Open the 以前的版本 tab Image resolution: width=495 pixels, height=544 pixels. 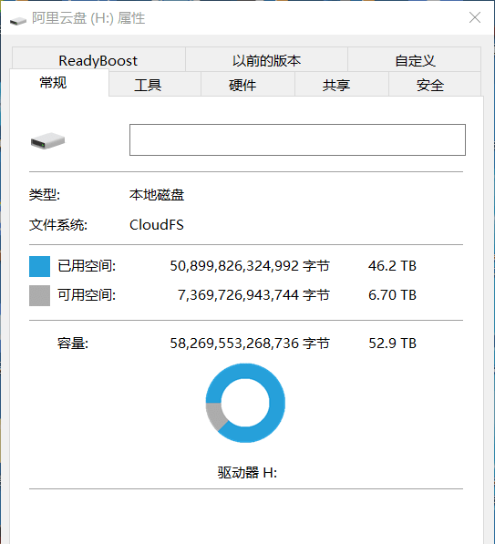coord(266,59)
